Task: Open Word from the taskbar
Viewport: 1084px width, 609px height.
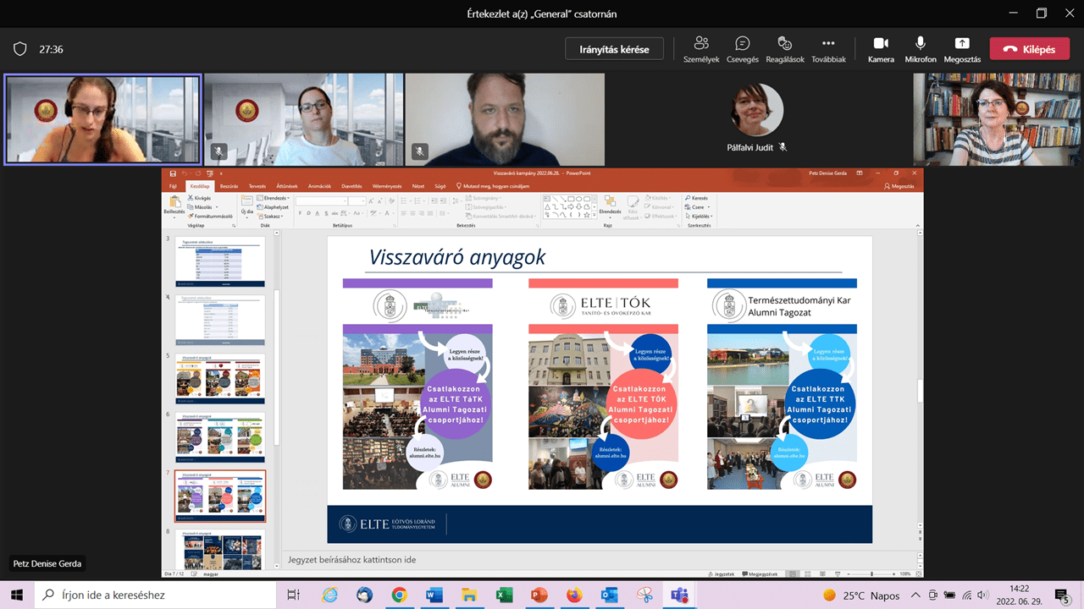Action: tap(434, 595)
